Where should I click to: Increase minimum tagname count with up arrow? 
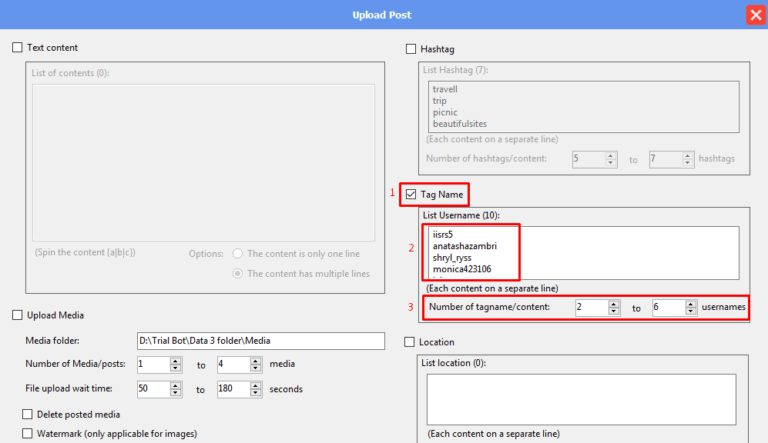[613, 305]
